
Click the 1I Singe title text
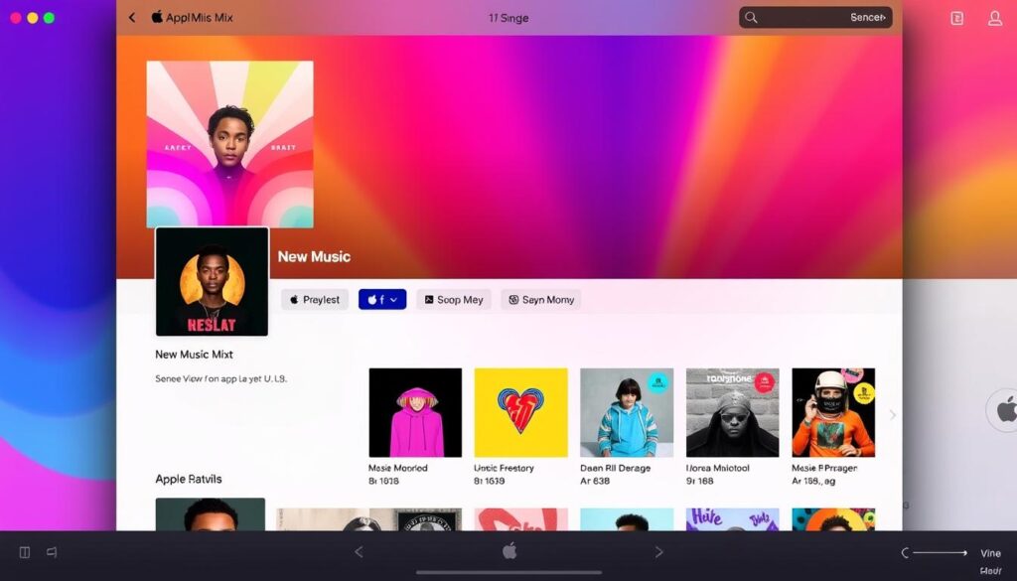508,18
